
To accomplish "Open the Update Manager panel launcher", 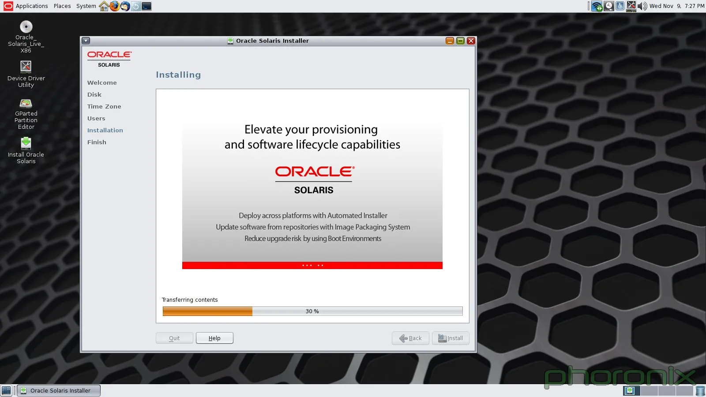I will point(136,6).
